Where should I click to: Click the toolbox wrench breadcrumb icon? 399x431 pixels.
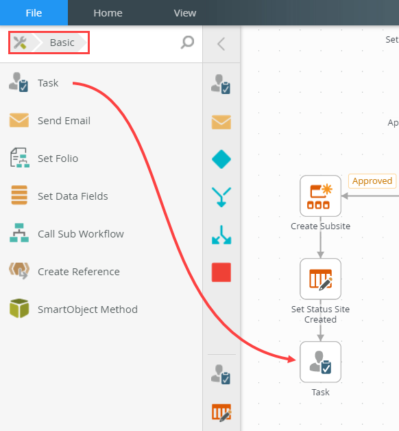click(x=20, y=43)
